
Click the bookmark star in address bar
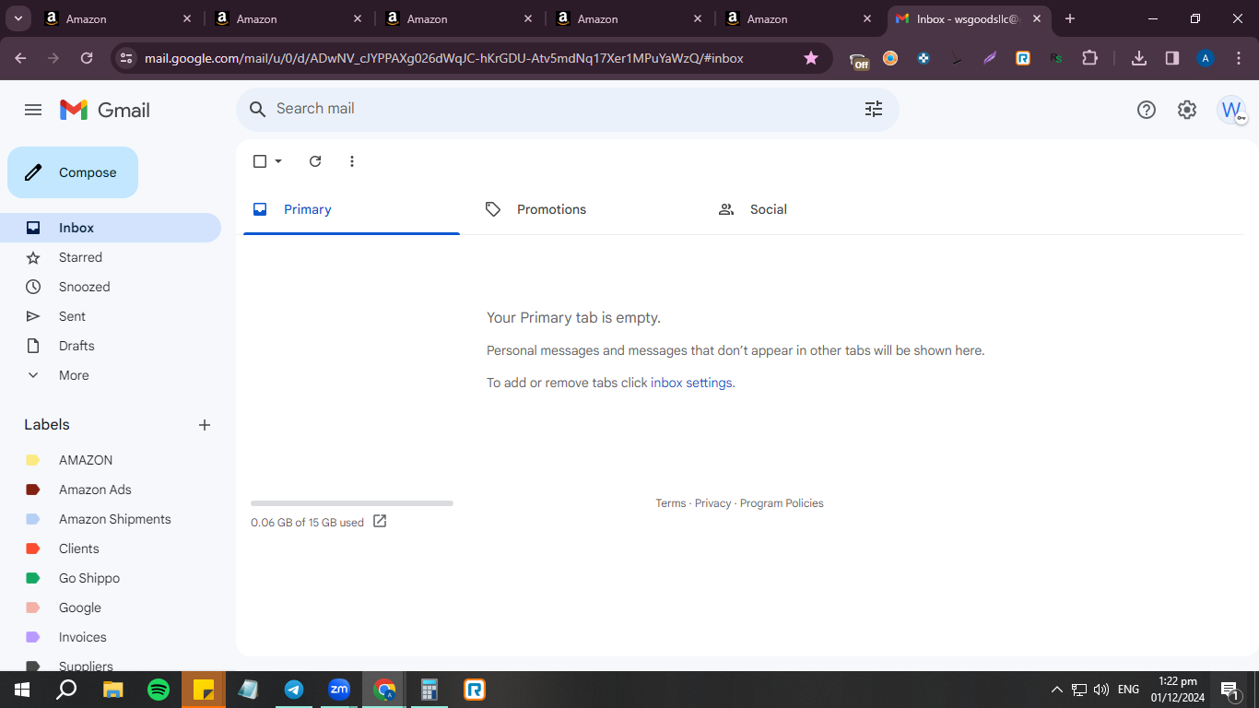(811, 58)
